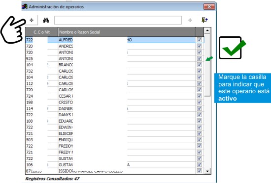
Task: Select the EDUARD name cell
Action: [x=127, y=121]
